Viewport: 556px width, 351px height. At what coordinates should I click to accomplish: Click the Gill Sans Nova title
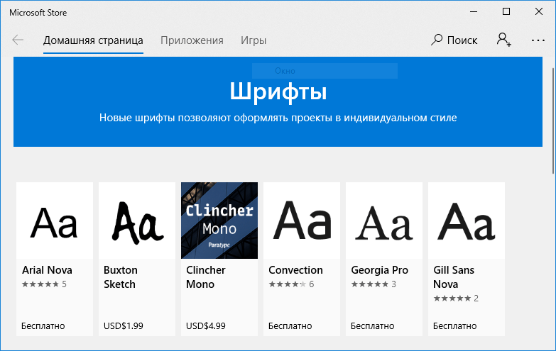pos(454,277)
